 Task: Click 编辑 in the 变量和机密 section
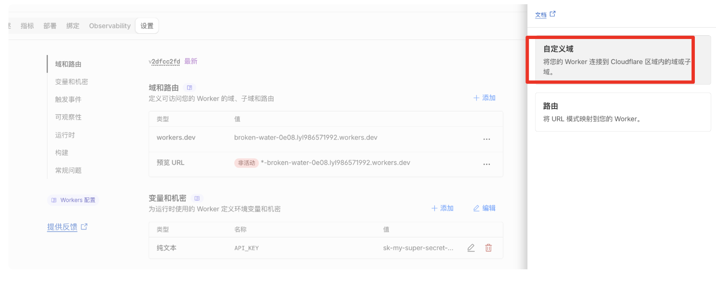(484, 208)
